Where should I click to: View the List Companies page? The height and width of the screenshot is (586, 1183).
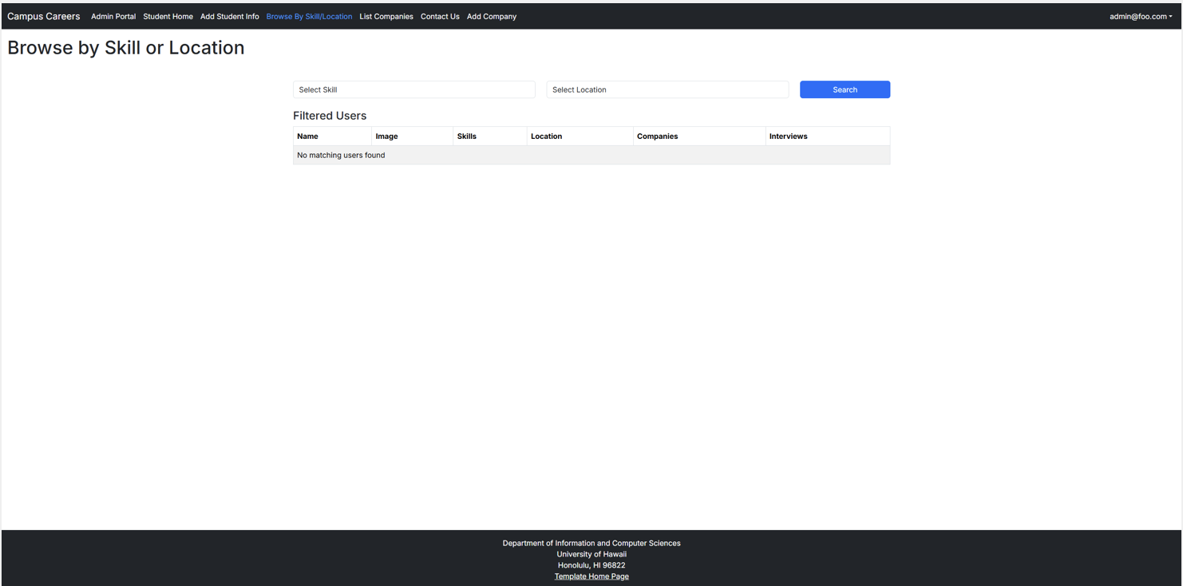coord(386,16)
